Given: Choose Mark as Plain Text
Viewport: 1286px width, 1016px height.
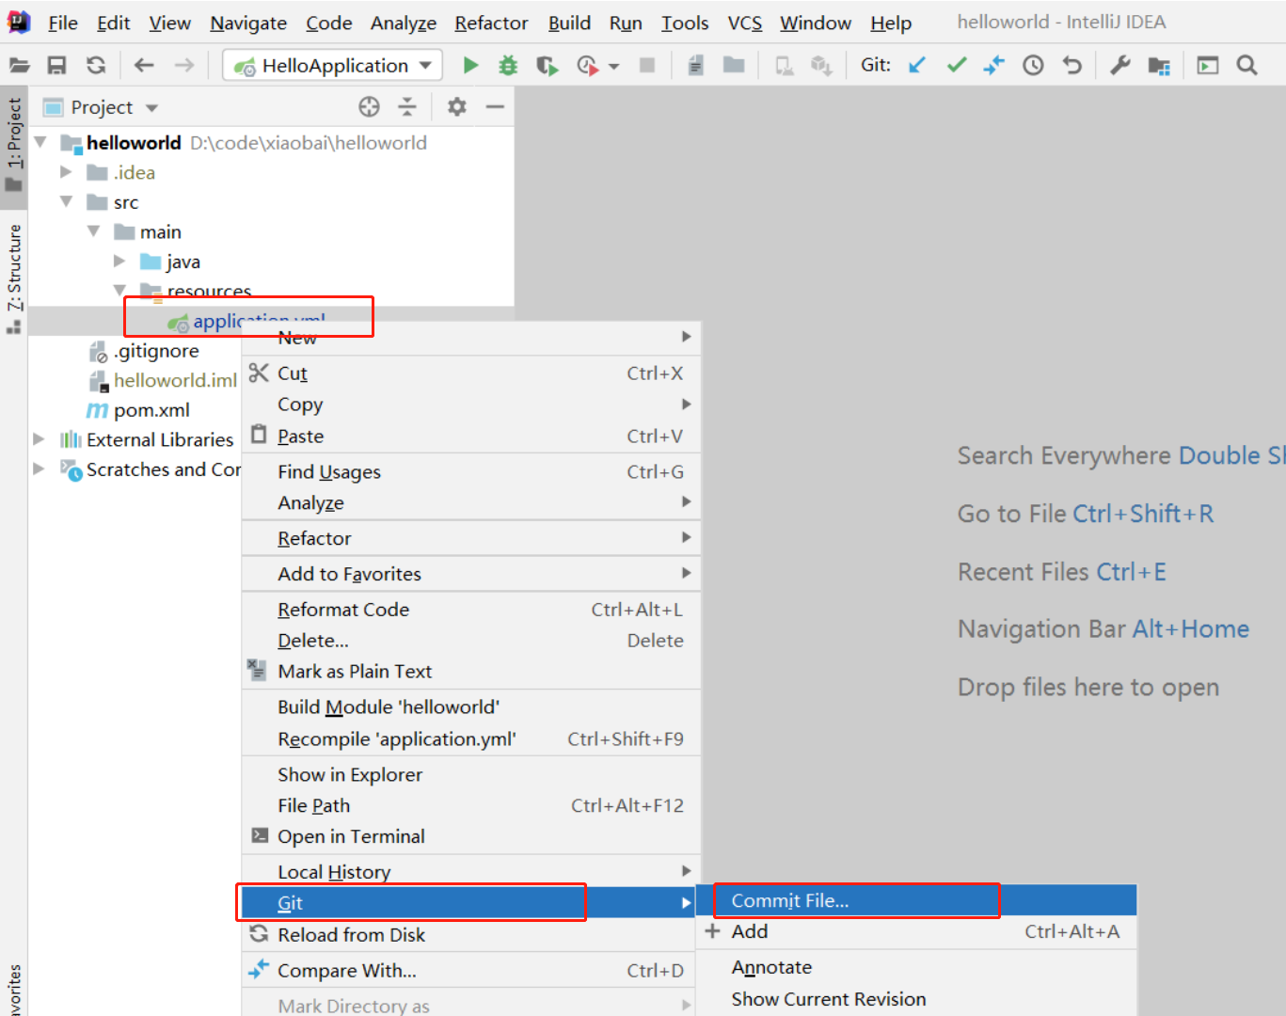Looking at the screenshot, I should point(471,672).
